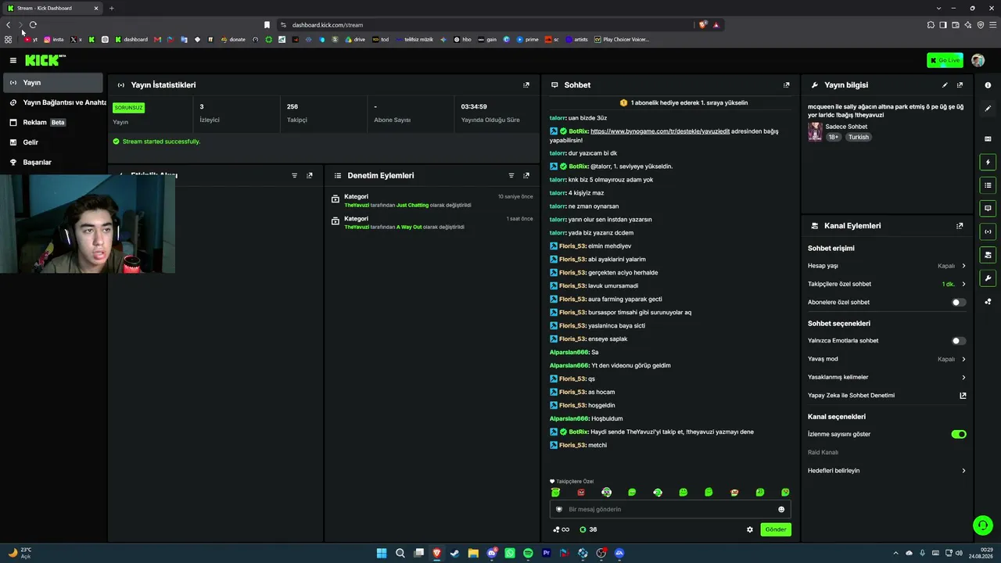This screenshot has width=1001, height=563.
Task: Open the Reklam sidebar item
Action: pyautogui.click(x=52, y=123)
